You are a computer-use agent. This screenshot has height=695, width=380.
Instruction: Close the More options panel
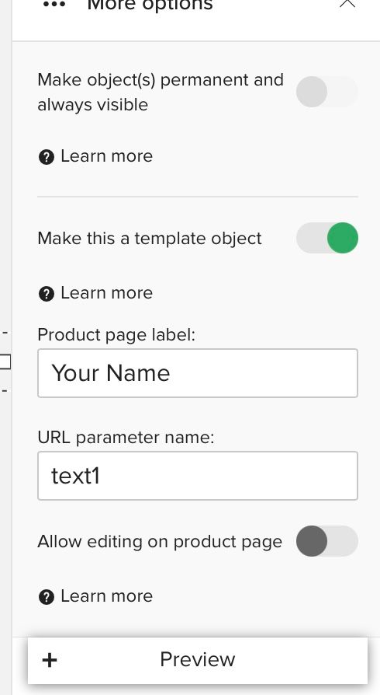347,4
